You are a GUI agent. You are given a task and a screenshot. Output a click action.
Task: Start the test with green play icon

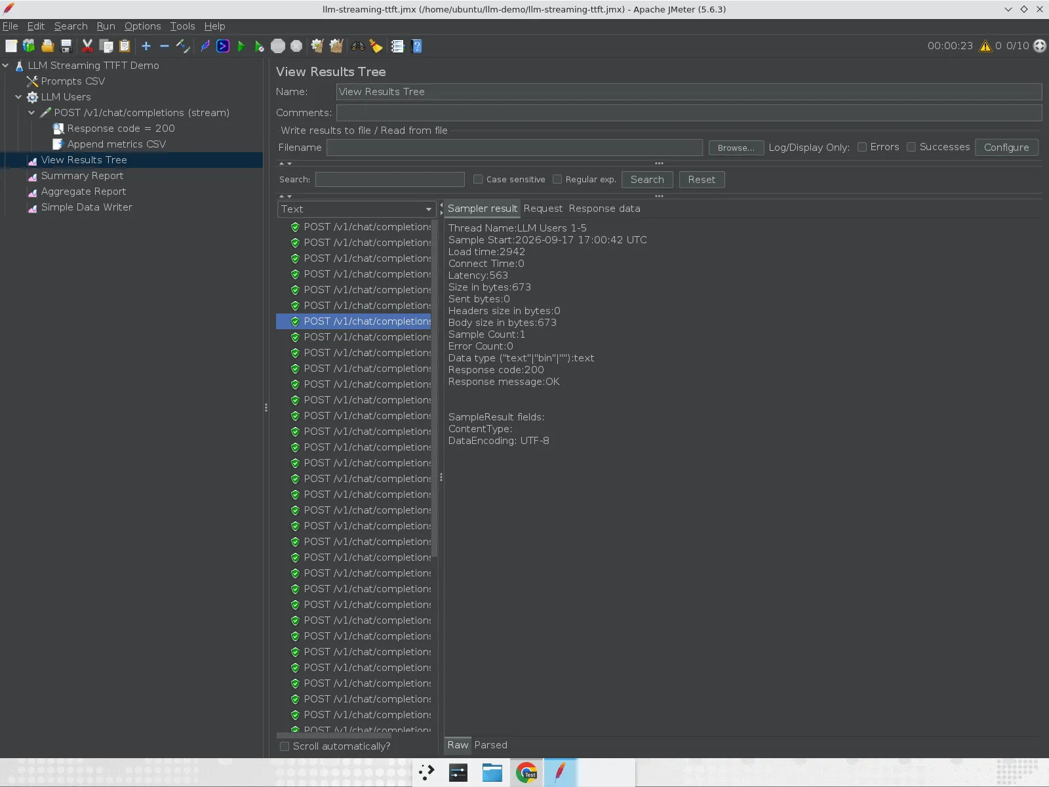[x=241, y=46]
